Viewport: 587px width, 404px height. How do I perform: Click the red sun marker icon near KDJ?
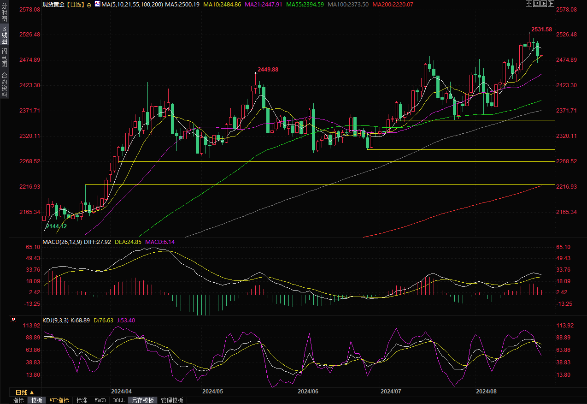(13, 319)
